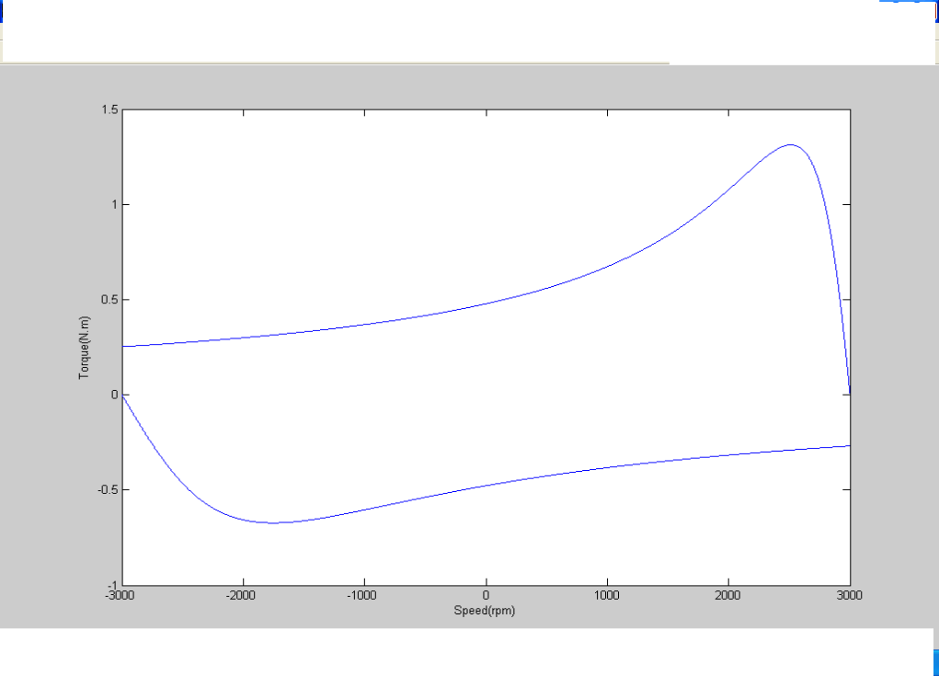Click the -1 tick label on torque axis
Image resolution: width=939 pixels, height=676 pixels.
(x=112, y=584)
